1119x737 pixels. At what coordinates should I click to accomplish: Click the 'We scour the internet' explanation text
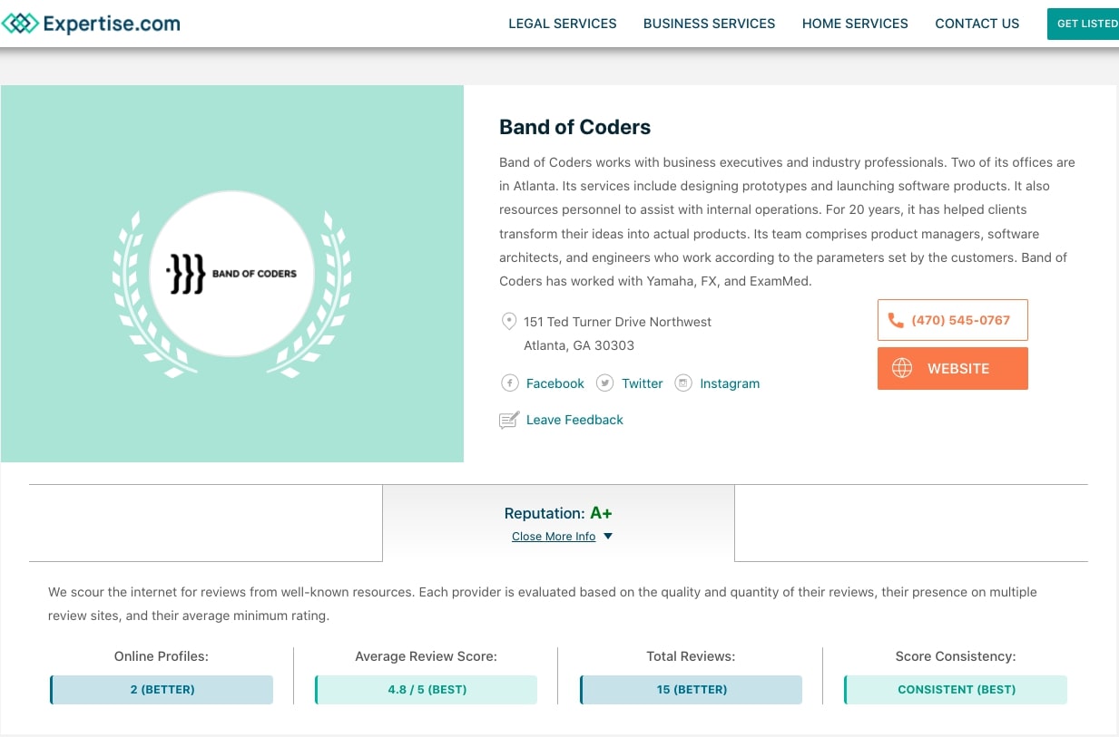(x=543, y=604)
